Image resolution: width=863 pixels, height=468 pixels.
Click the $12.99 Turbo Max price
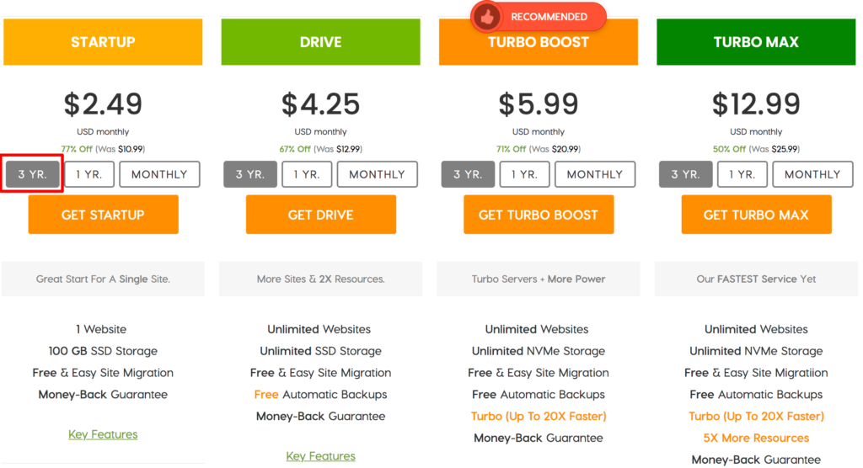(756, 104)
